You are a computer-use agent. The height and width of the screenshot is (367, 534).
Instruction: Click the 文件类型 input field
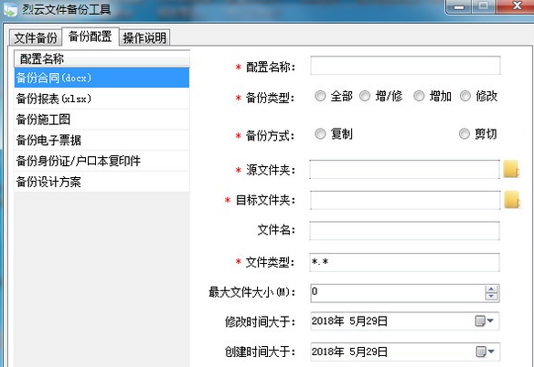click(x=404, y=262)
